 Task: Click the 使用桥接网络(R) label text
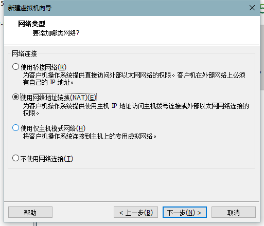[43, 67]
